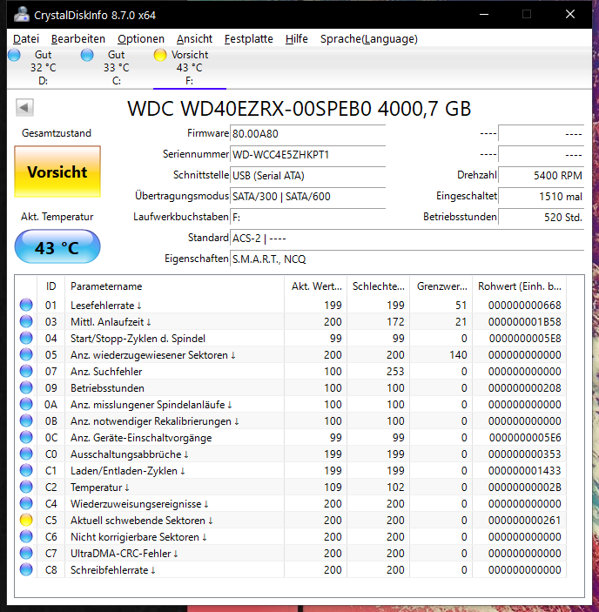Click the ID column header

(x=51, y=286)
